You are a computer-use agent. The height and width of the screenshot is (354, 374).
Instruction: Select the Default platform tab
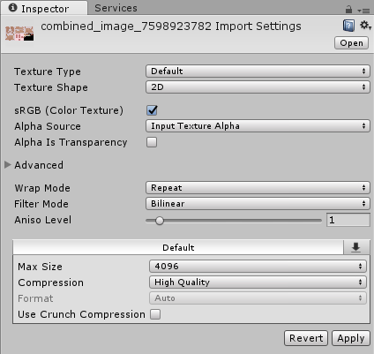pyautogui.click(x=178, y=247)
